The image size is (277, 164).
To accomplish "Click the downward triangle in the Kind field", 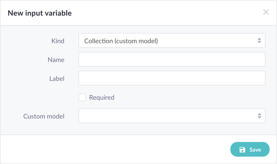I will (x=259, y=42).
